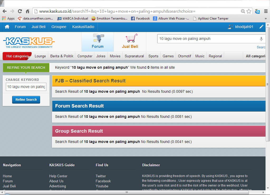
Task: Bookmark this page with star icon
Action: coord(249,11)
